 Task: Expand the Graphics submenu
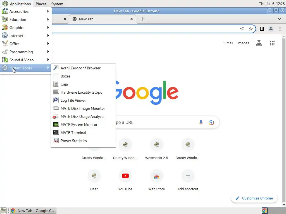point(25,28)
